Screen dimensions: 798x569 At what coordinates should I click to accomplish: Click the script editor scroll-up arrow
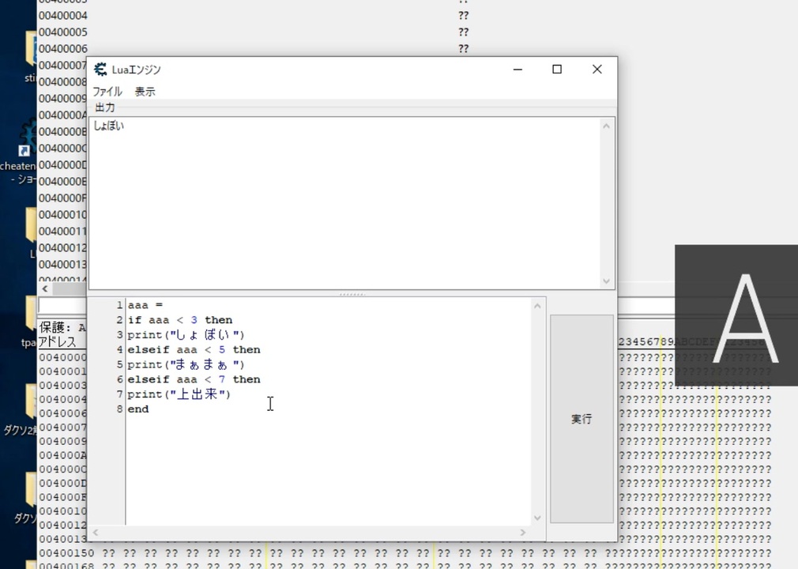click(537, 306)
